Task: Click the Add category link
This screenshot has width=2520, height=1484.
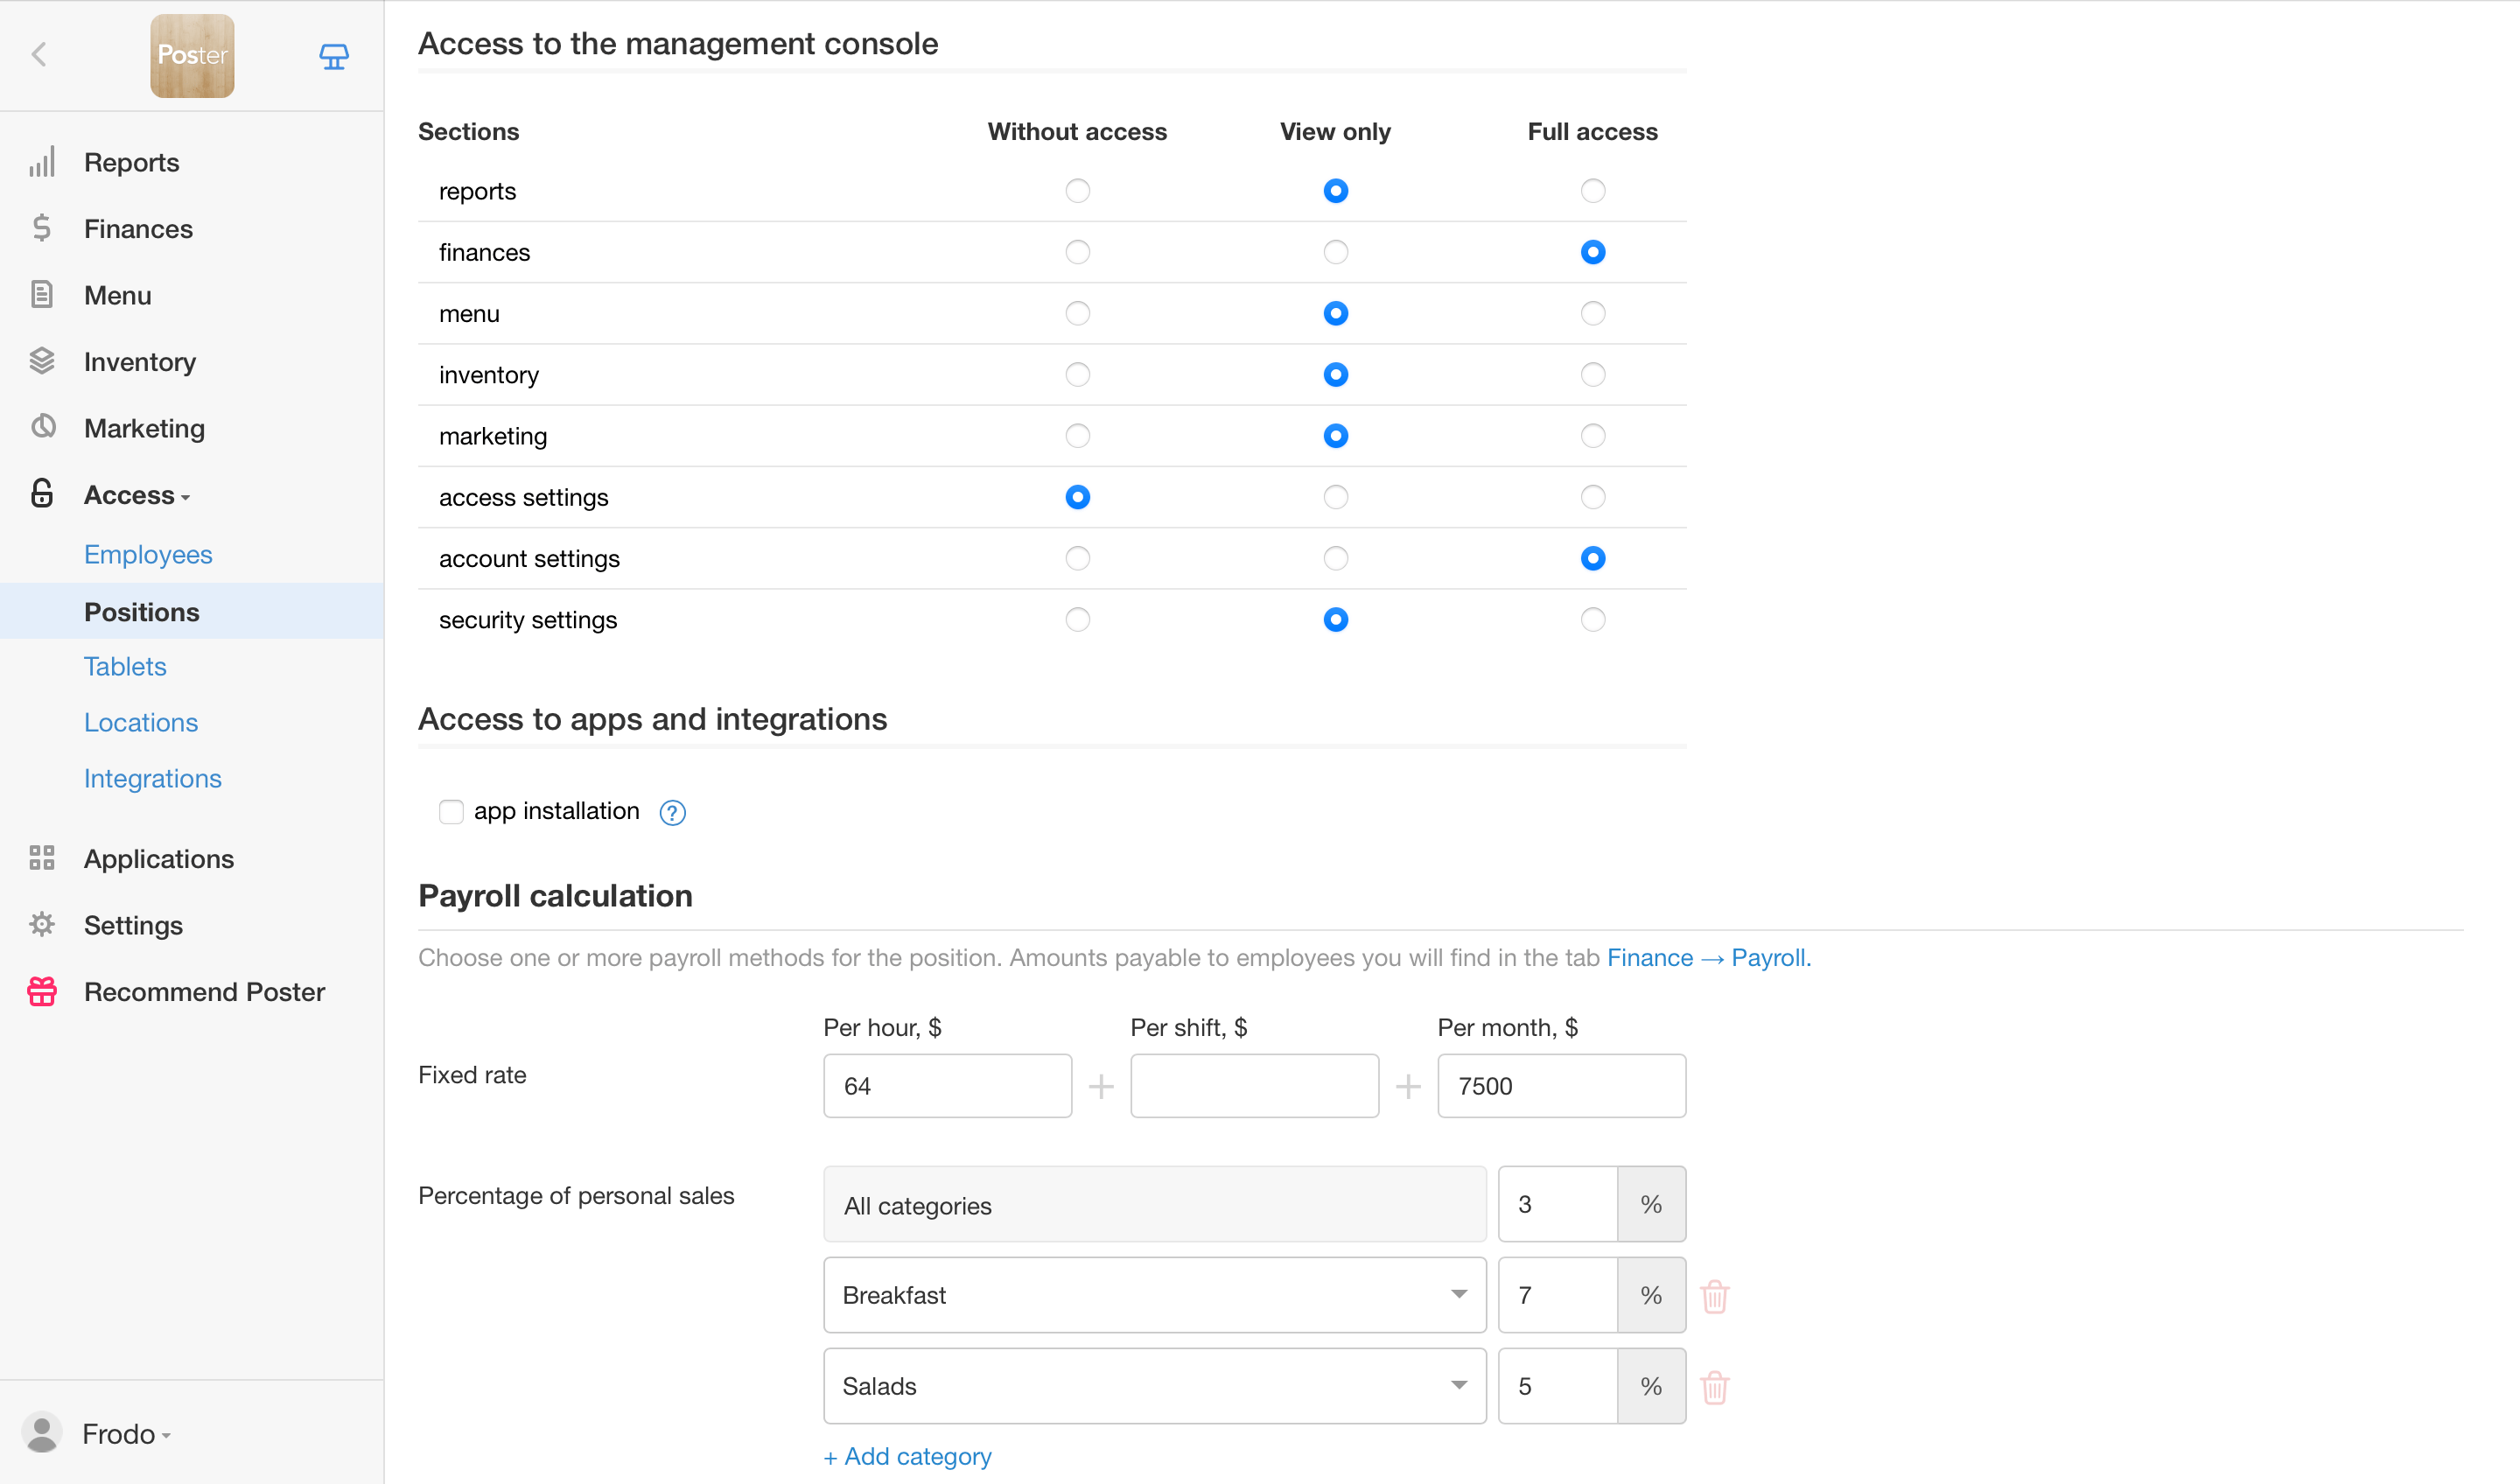Action: tap(907, 1456)
